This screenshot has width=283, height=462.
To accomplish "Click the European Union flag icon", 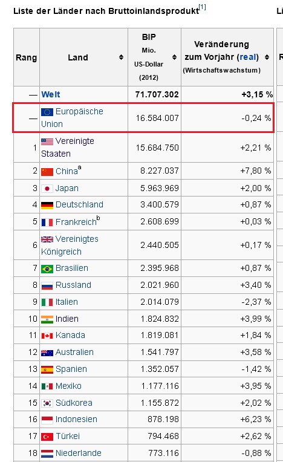I will click(47, 112).
